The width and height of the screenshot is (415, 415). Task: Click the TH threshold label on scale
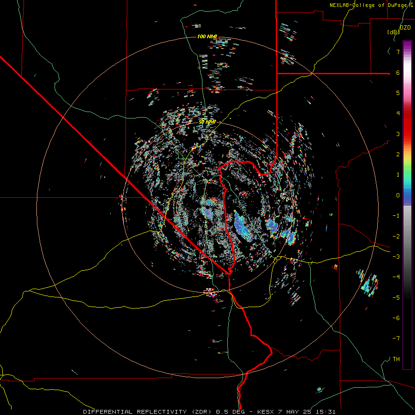click(x=396, y=359)
